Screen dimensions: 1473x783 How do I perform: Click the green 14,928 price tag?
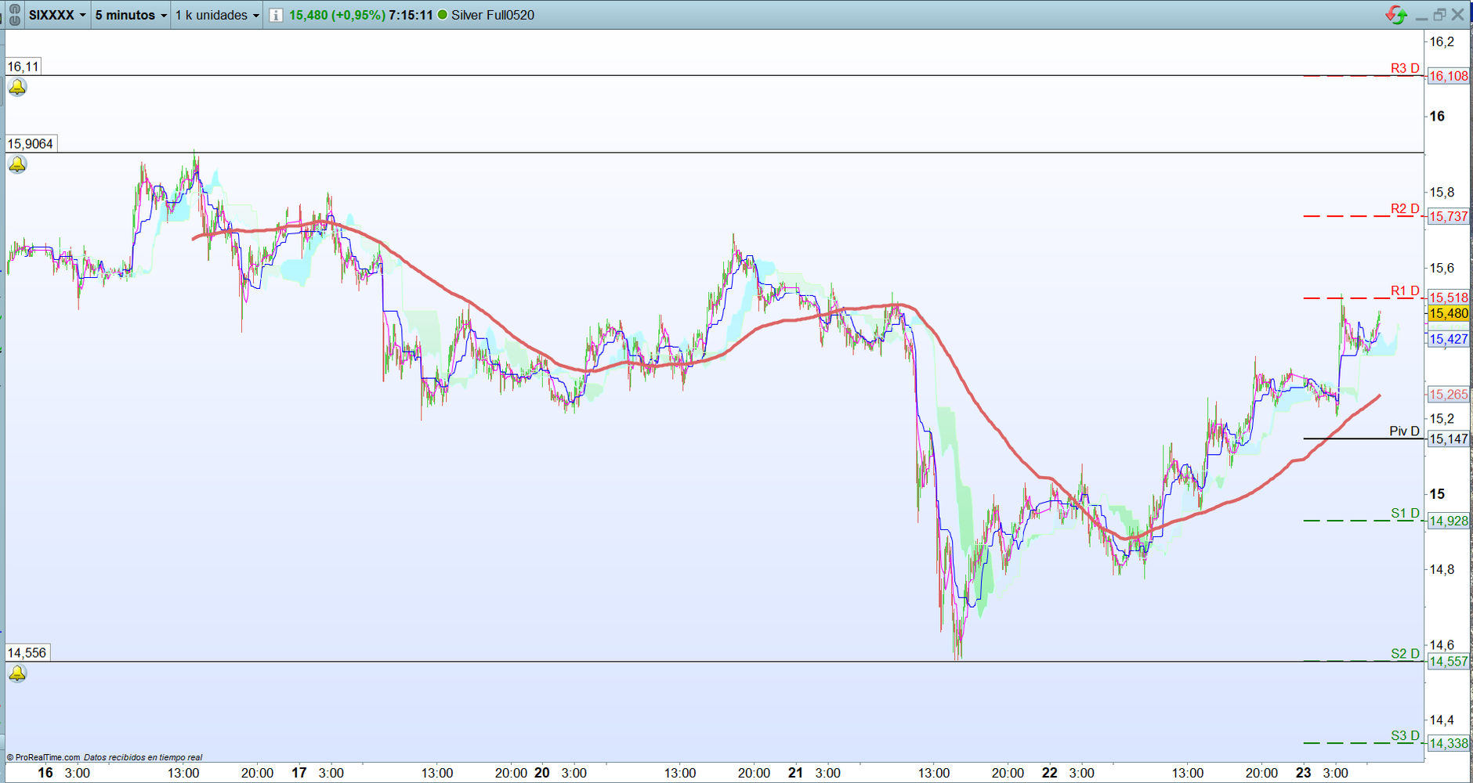pyautogui.click(x=1449, y=521)
